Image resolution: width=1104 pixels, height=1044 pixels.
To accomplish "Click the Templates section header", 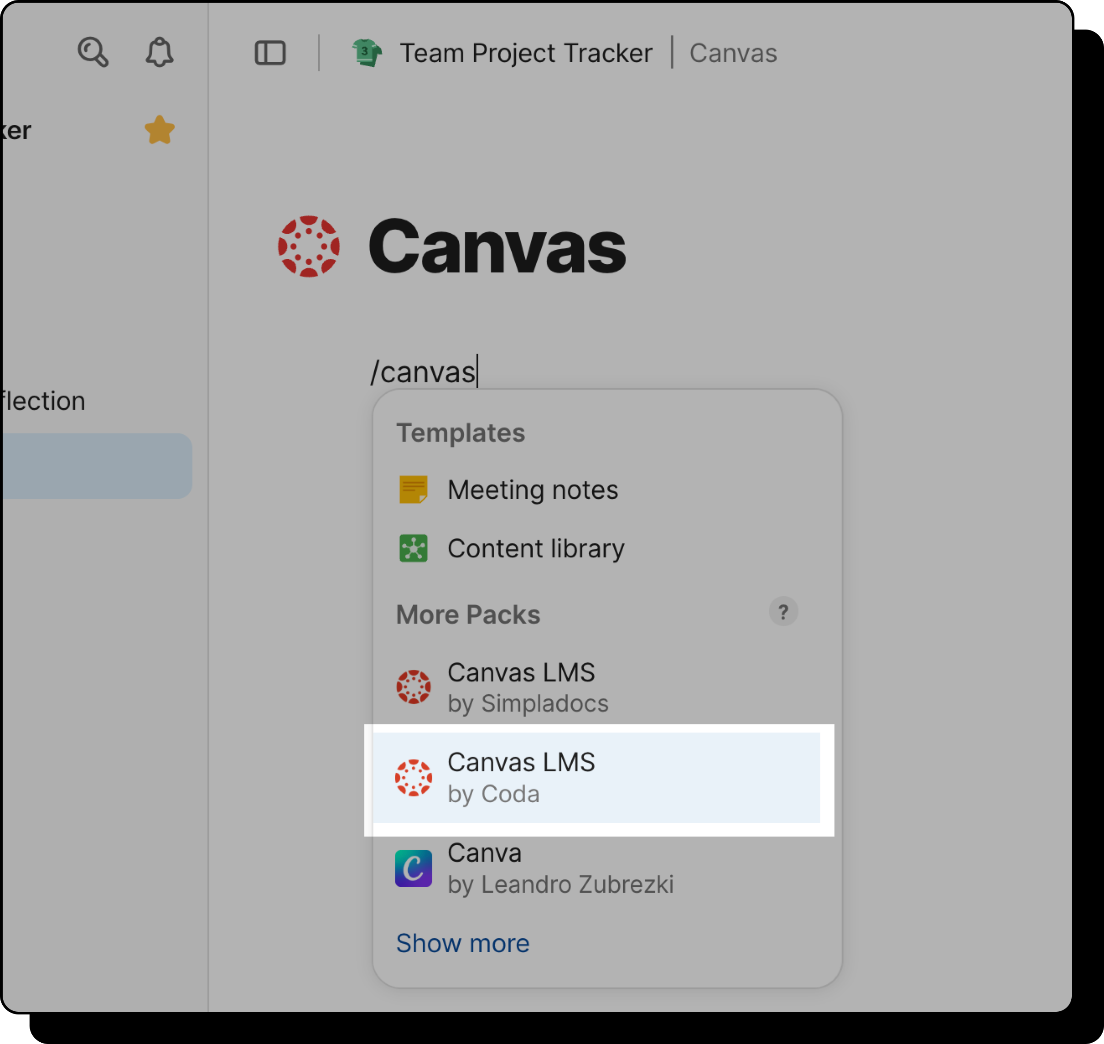I will coord(461,433).
